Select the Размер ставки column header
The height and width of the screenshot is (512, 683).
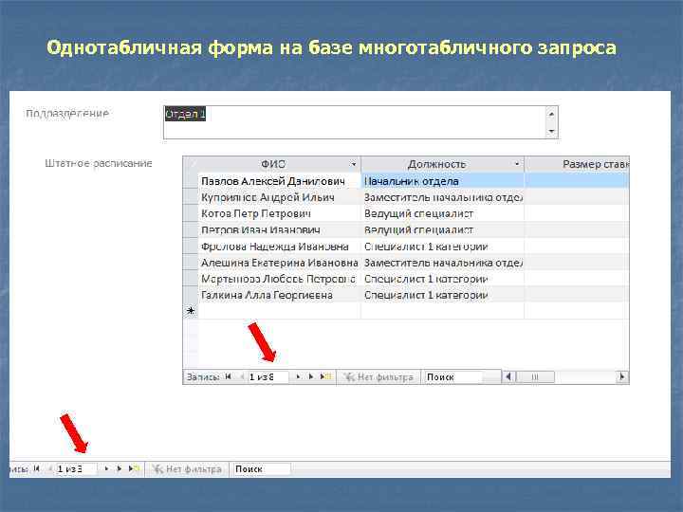click(577, 164)
